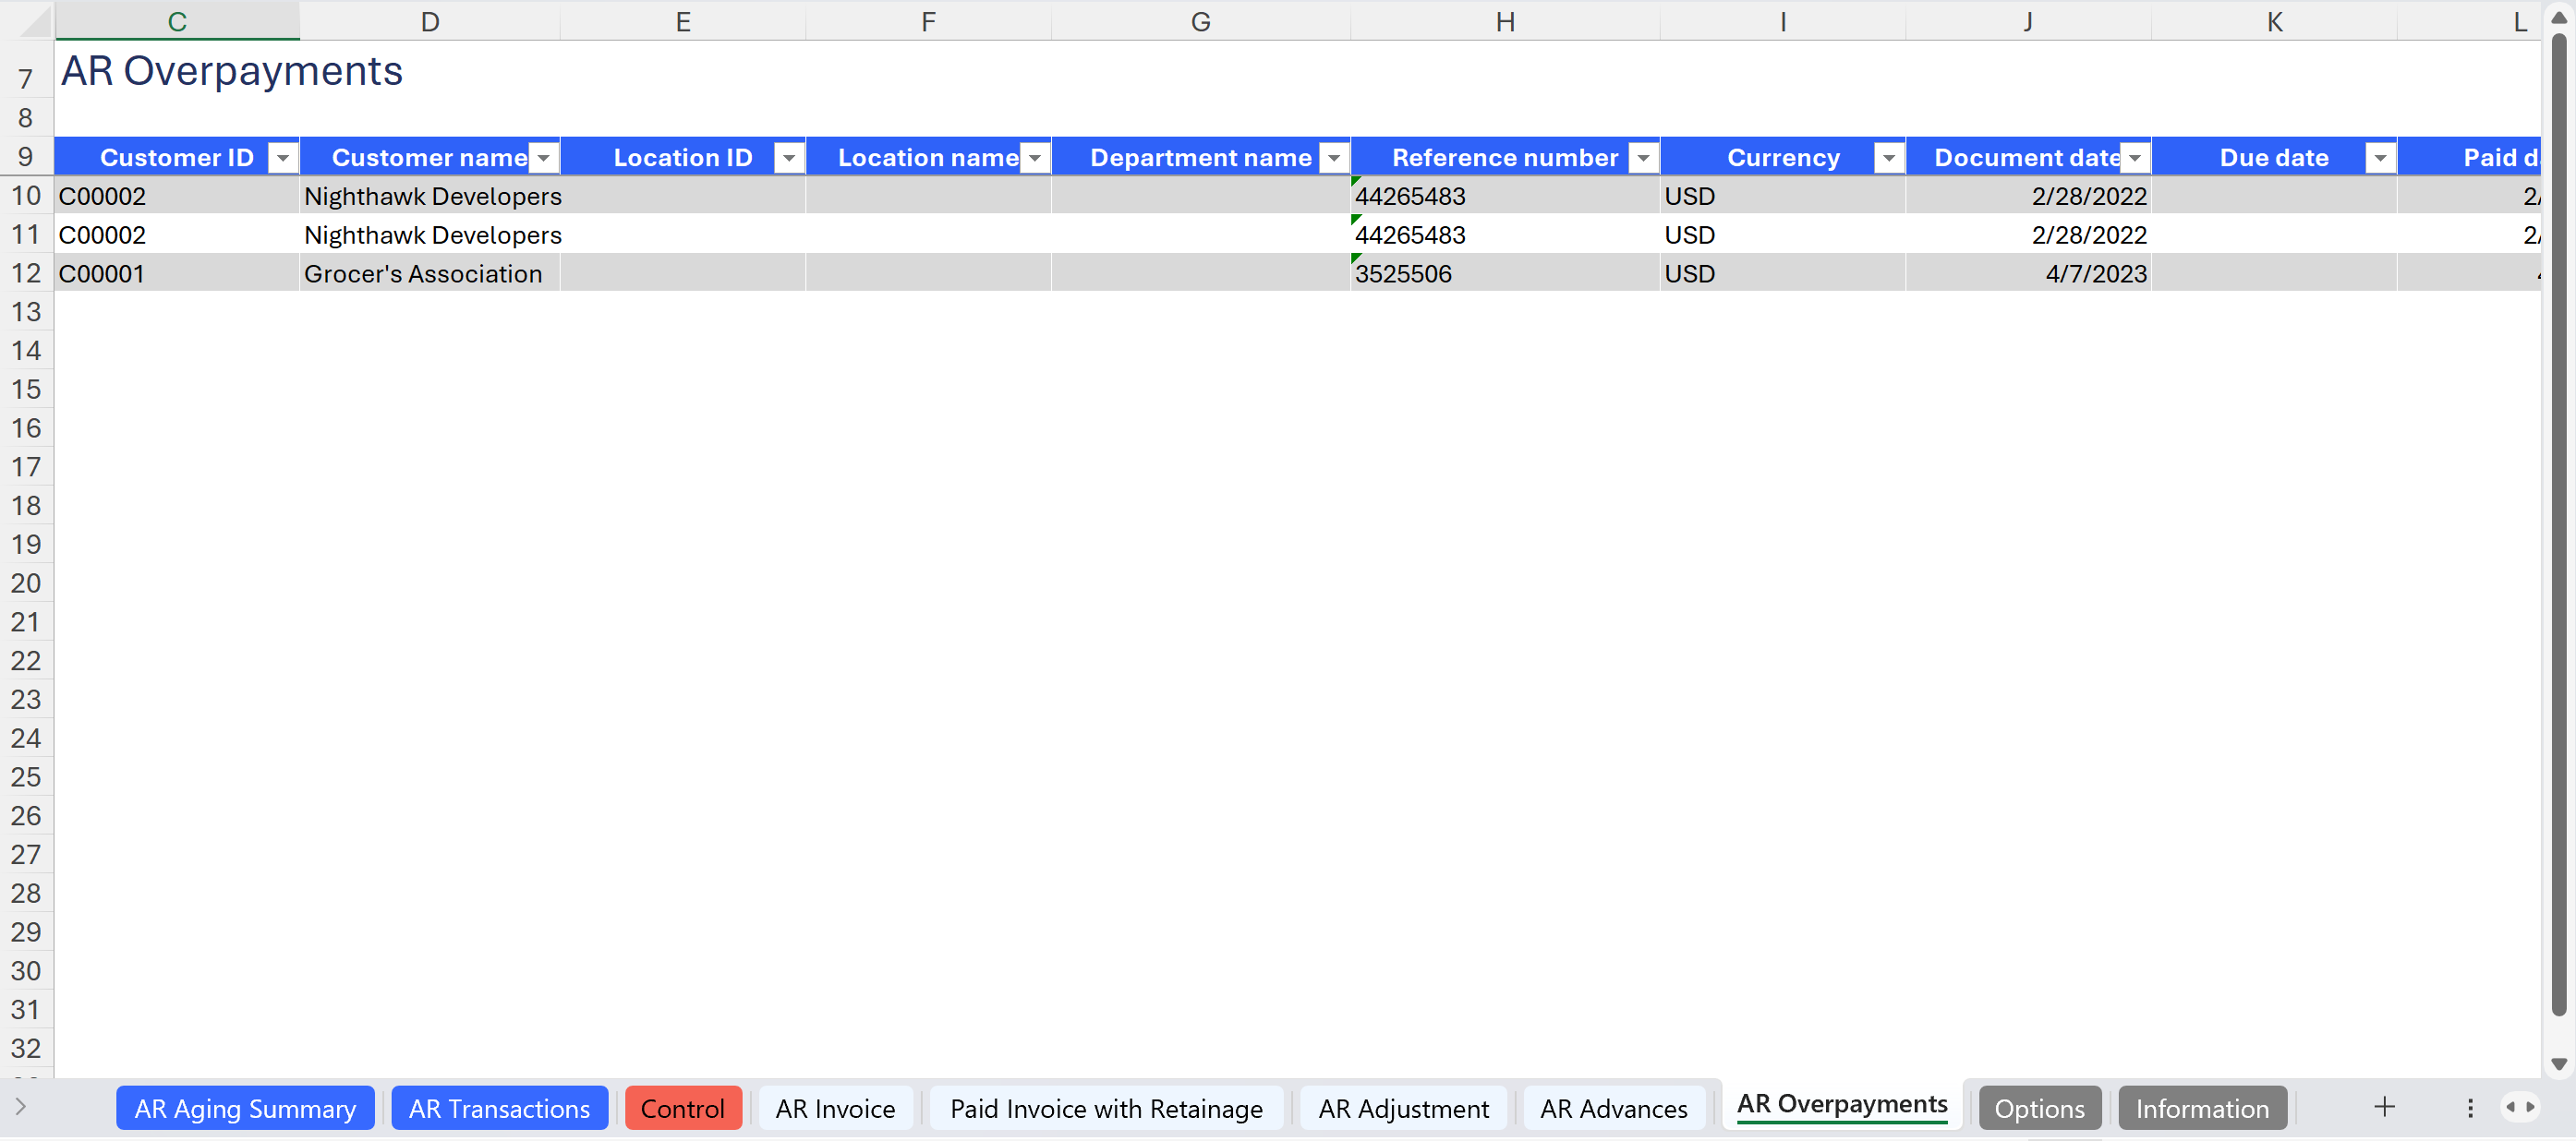Image resolution: width=2576 pixels, height=1141 pixels.
Task: Expand Location ID filter arrow
Action: coord(789,158)
